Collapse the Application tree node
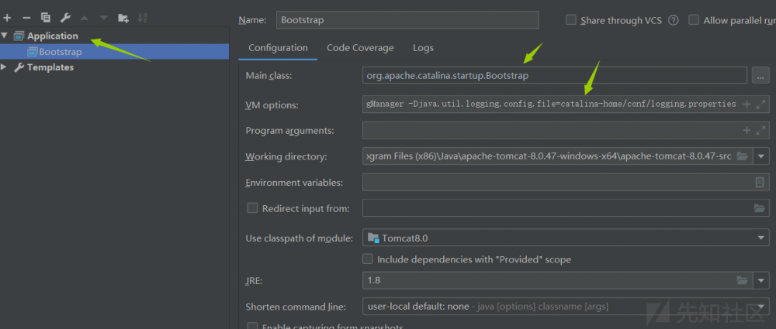Viewport: 776px width, 329px height. [x=5, y=36]
